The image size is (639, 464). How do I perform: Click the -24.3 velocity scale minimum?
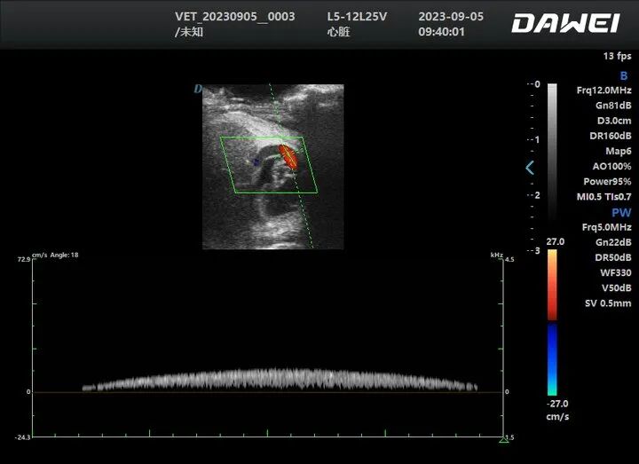tap(22, 437)
